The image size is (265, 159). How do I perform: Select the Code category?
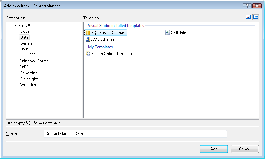[x=25, y=31]
